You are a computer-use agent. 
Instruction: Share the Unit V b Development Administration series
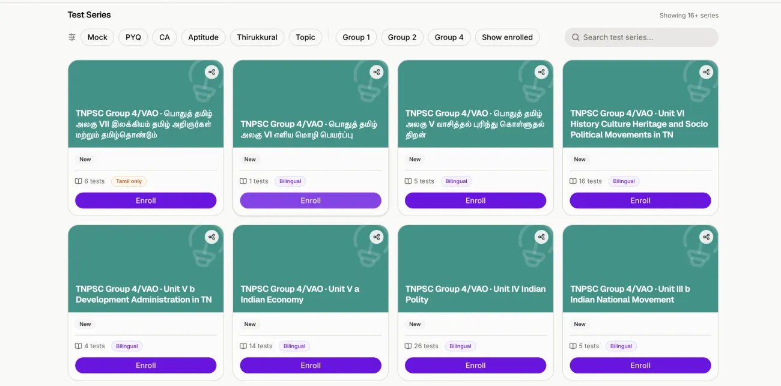pyautogui.click(x=211, y=237)
